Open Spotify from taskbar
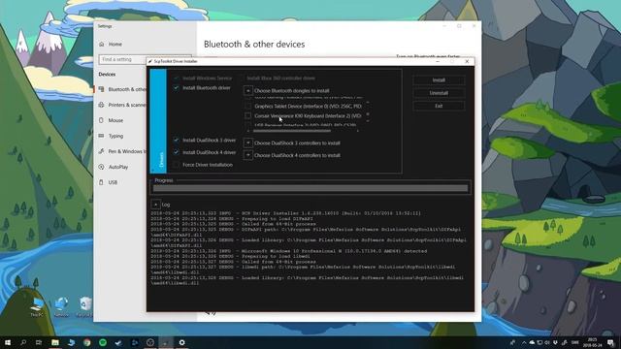Image resolution: width=621 pixels, height=349 pixels. click(x=103, y=342)
